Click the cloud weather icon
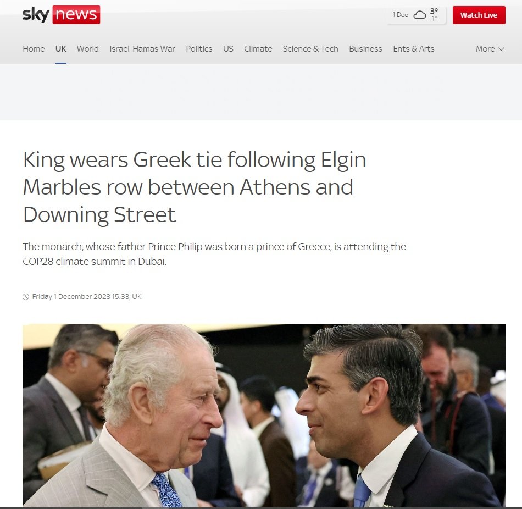 coord(419,15)
